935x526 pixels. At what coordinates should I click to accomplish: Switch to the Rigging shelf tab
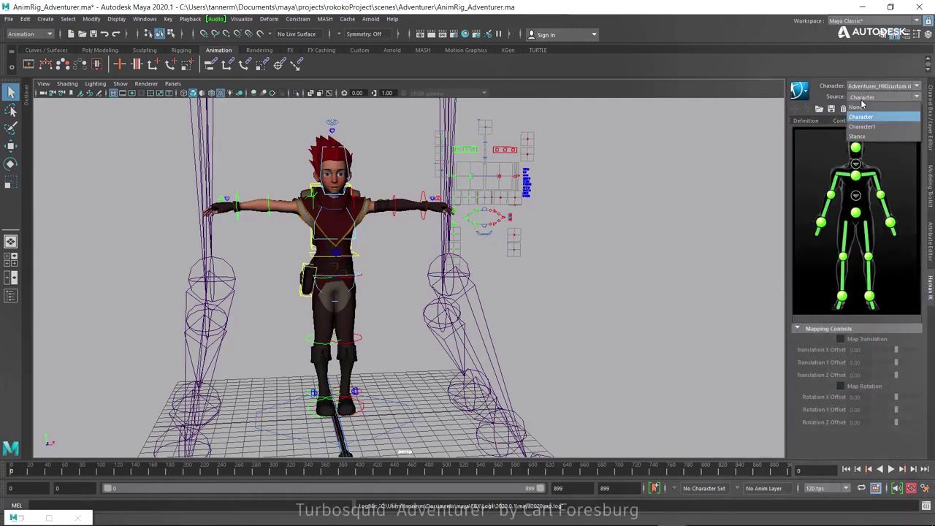tap(181, 50)
